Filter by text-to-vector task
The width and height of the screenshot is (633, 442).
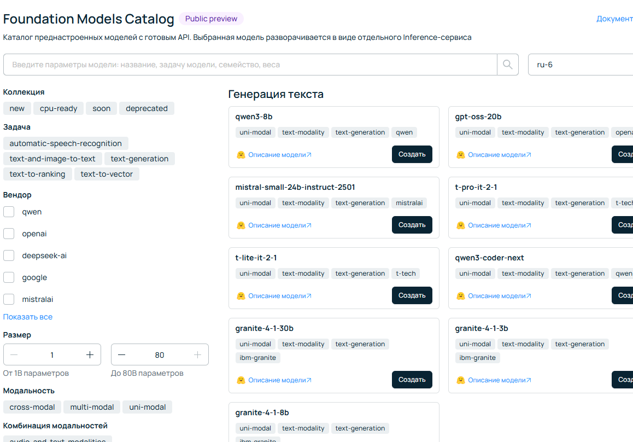107,174
